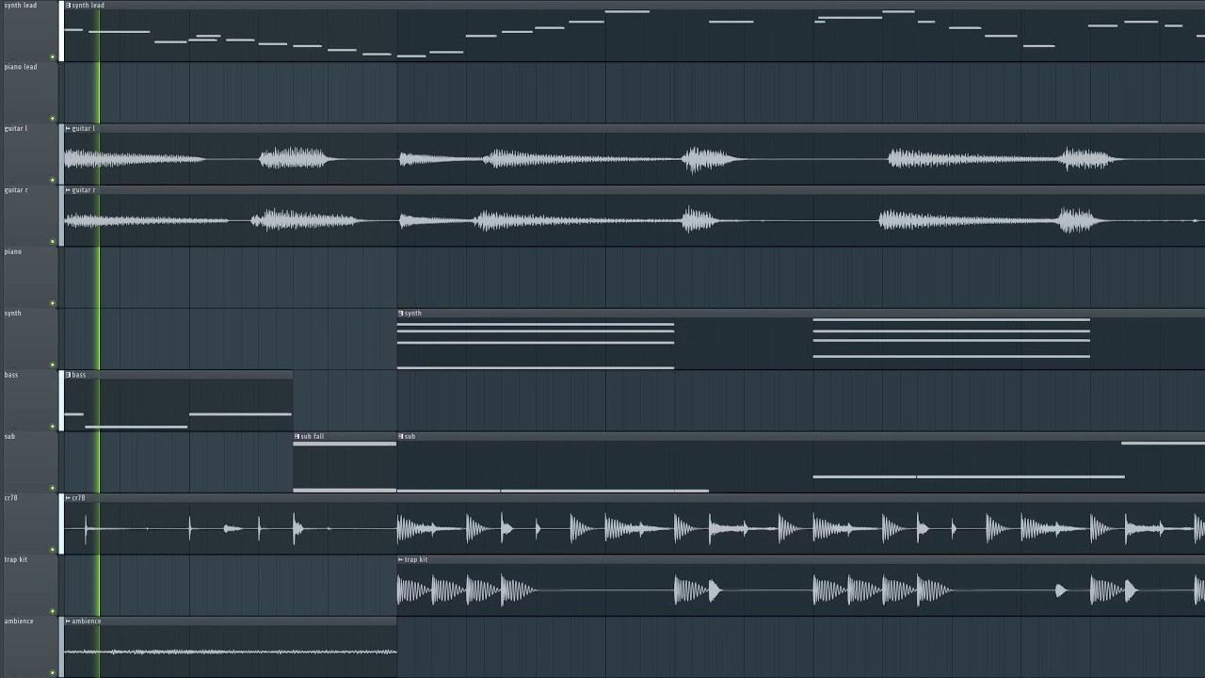Mute the trap kit track
The width and height of the screenshot is (1205, 678).
coord(53,611)
